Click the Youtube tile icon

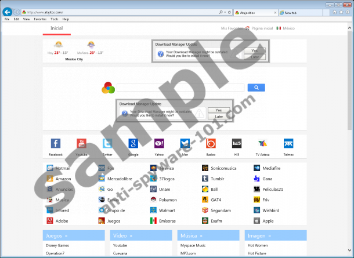point(81,144)
